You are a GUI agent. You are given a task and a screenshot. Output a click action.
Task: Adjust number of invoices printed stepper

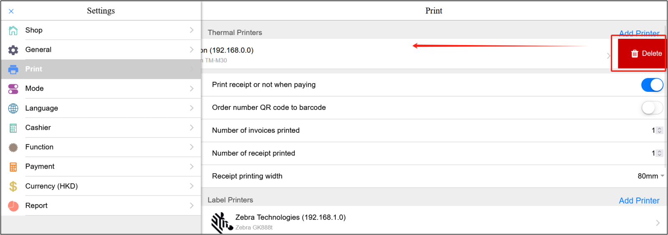(x=659, y=131)
